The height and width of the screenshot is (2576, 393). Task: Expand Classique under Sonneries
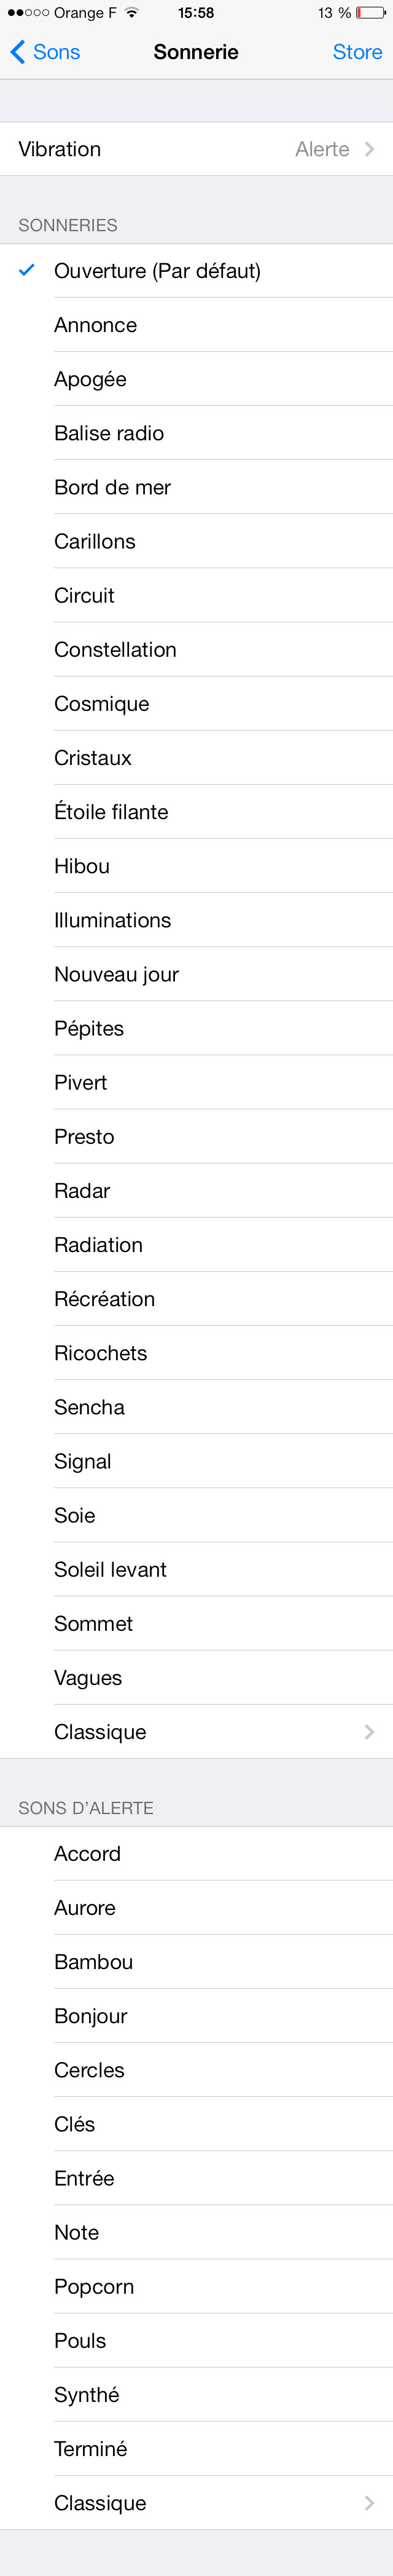coord(196,1732)
